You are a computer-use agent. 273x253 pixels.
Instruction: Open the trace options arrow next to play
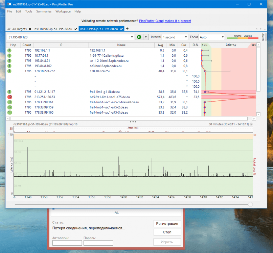click(146, 37)
